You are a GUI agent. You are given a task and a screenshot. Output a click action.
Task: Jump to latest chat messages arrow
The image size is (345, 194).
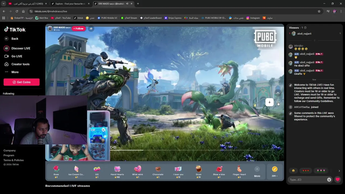(269, 102)
